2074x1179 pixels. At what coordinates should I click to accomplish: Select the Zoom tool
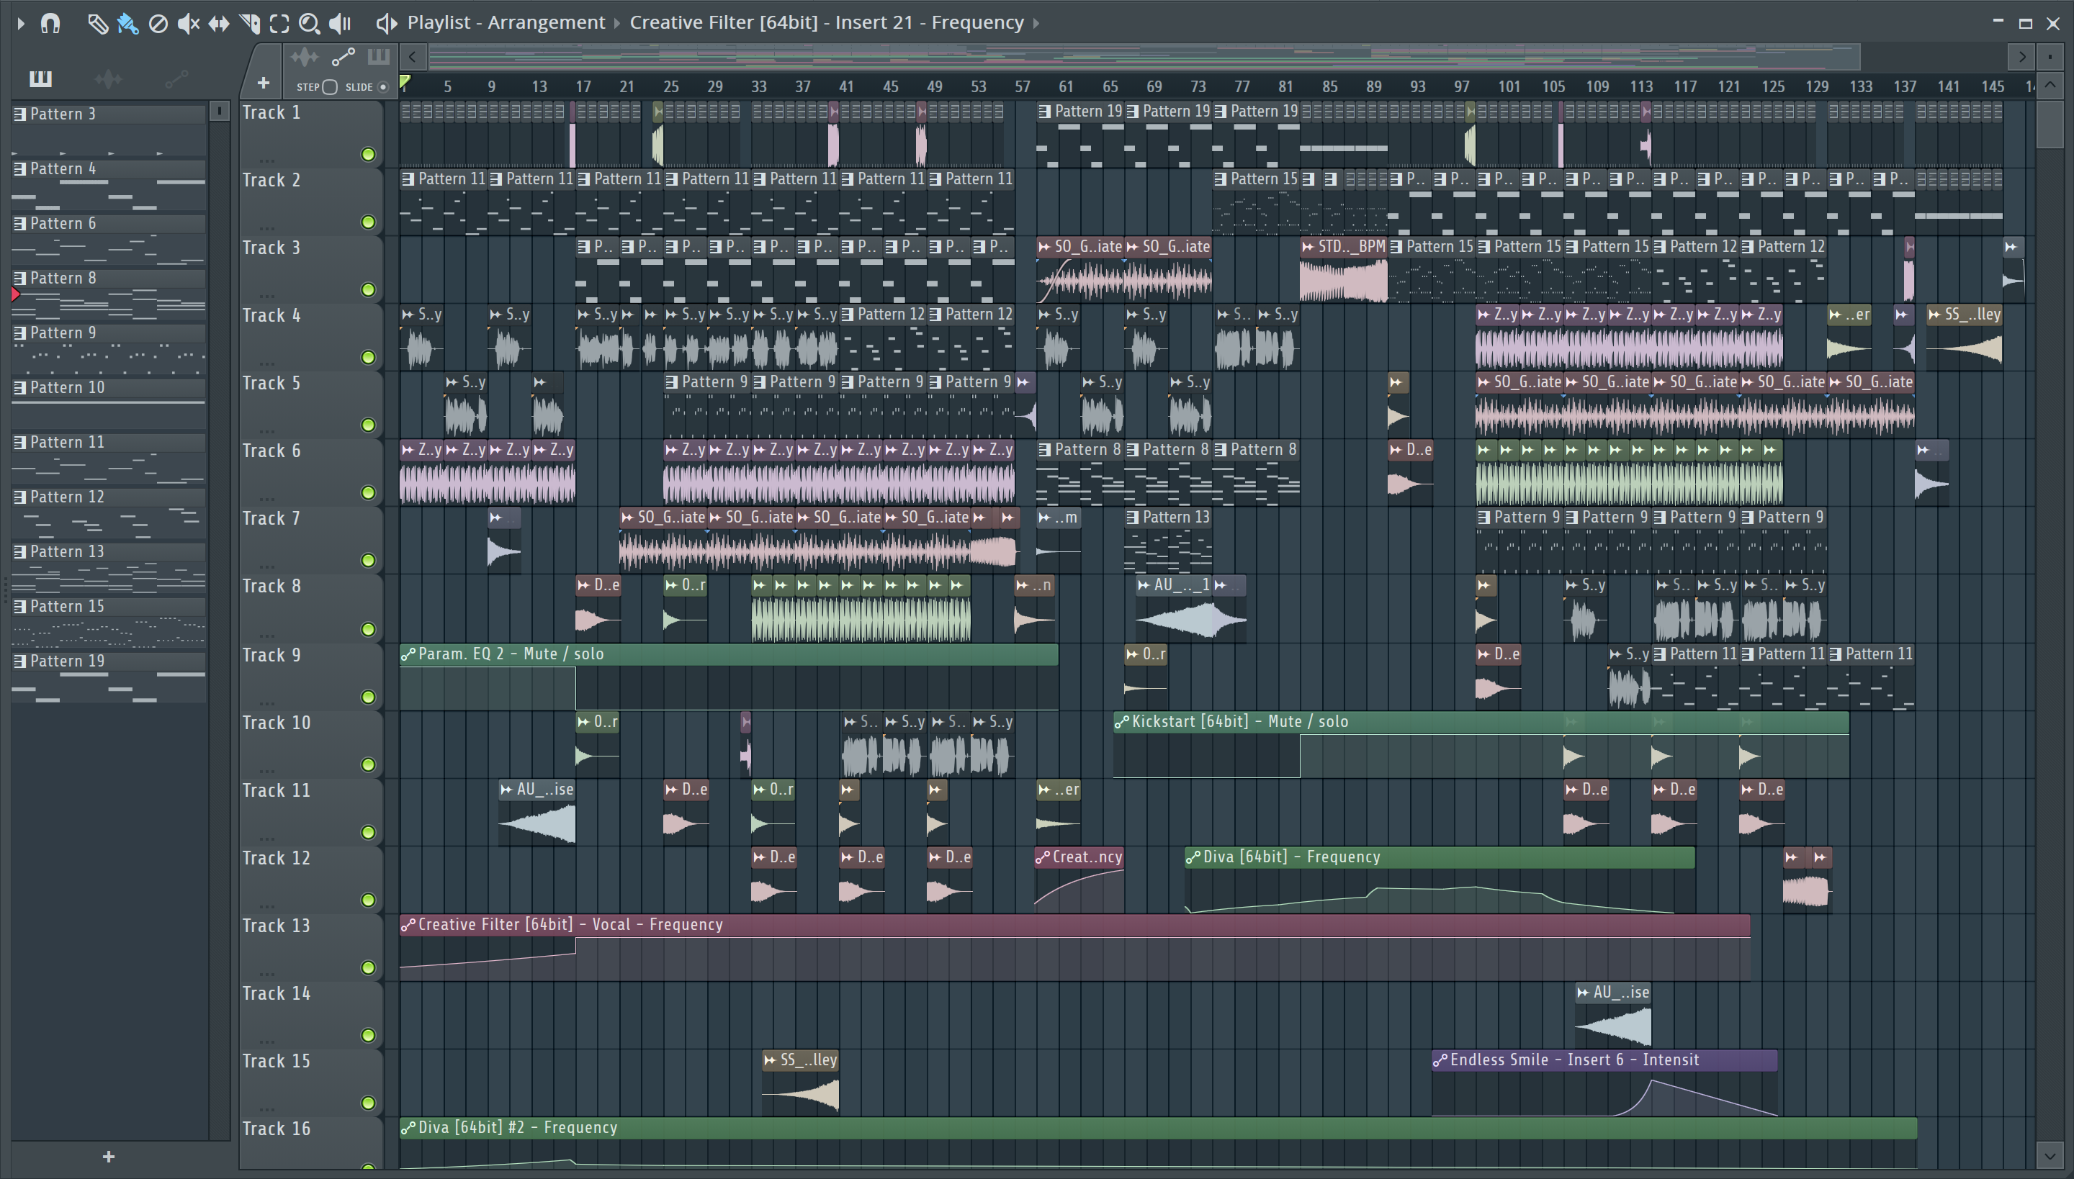coord(309,24)
